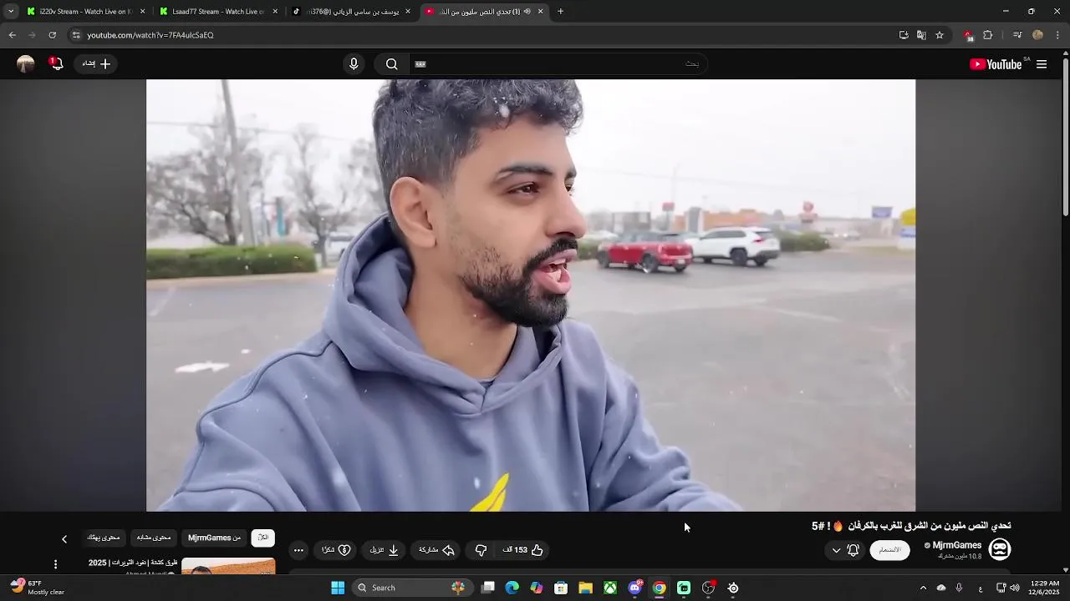Screen dimensions: 1070x601
Task: Click the share arrow button
Action: pyautogui.click(x=436, y=550)
